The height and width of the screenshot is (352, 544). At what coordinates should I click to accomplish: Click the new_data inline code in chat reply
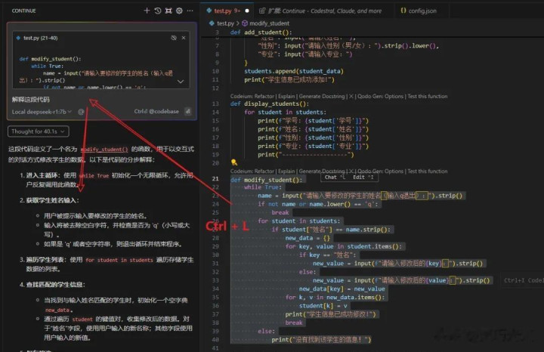(57, 310)
